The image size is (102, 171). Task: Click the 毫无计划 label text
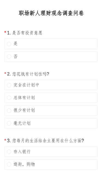(22, 123)
